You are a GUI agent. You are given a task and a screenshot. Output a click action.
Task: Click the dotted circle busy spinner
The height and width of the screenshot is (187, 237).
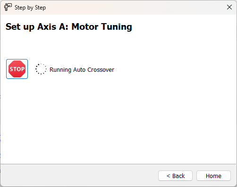tap(41, 69)
